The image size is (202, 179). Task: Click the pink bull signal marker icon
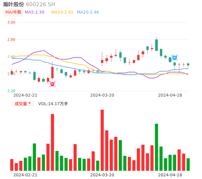pos(52,84)
